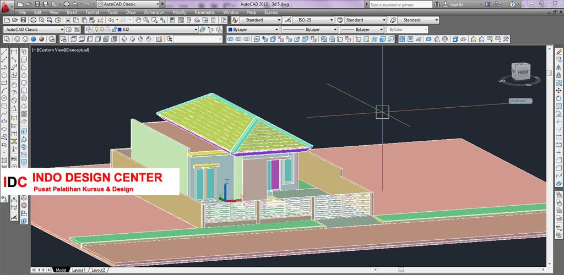Click the Help question mark in Standard toolbar

coord(224,20)
